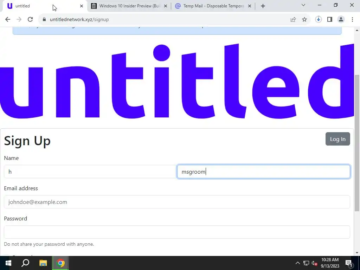360x270 pixels.
Task: Click the Password input field
Action: point(177,232)
